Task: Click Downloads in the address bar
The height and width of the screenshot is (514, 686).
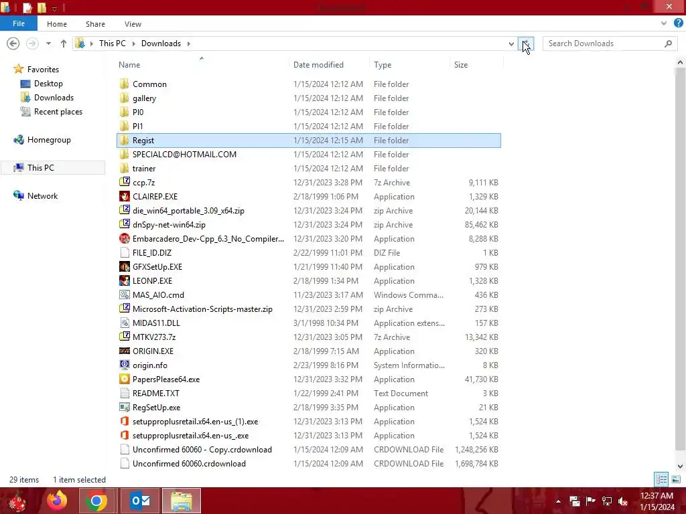Action: click(161, 44)
